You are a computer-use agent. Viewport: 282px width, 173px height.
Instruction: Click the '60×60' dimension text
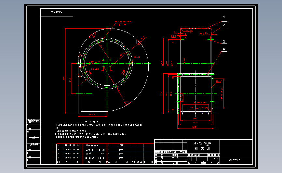pos(95,69)
